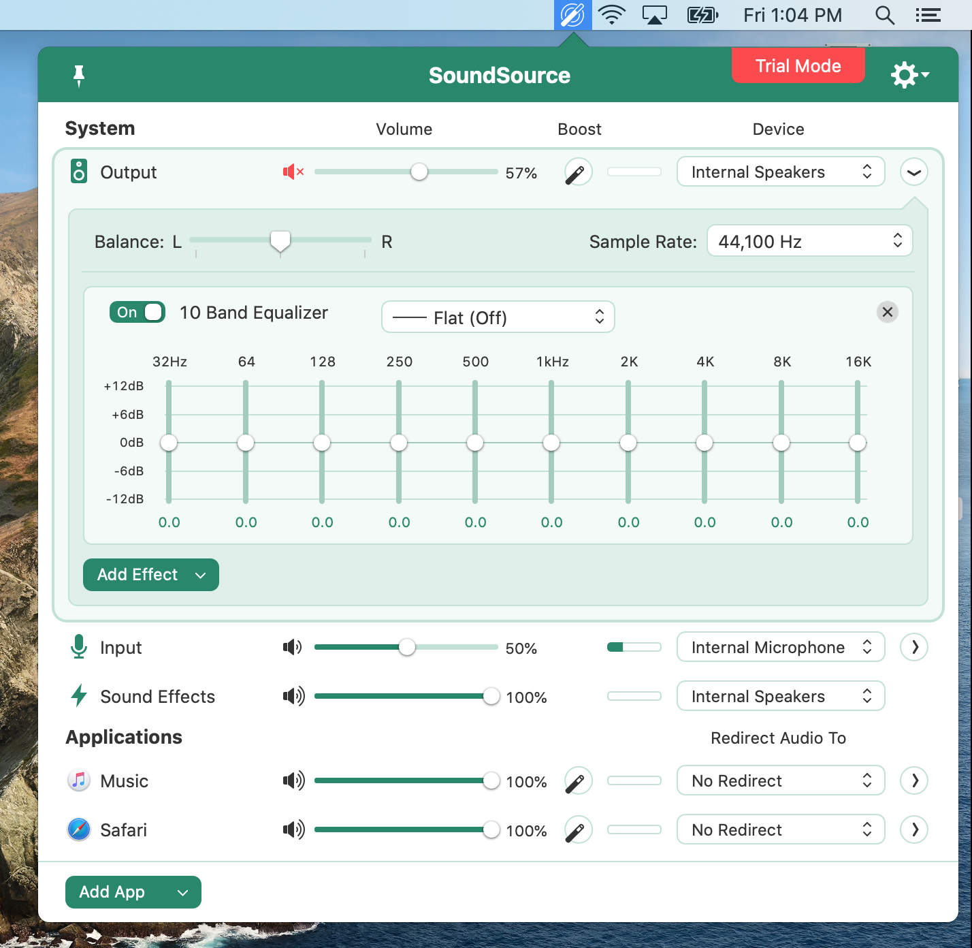Open Wi-Fi menu in menu bar

[612, 14]
